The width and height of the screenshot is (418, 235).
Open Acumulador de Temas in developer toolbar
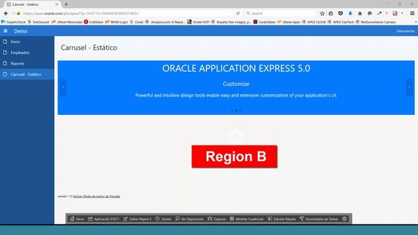[x=319, y=219]
